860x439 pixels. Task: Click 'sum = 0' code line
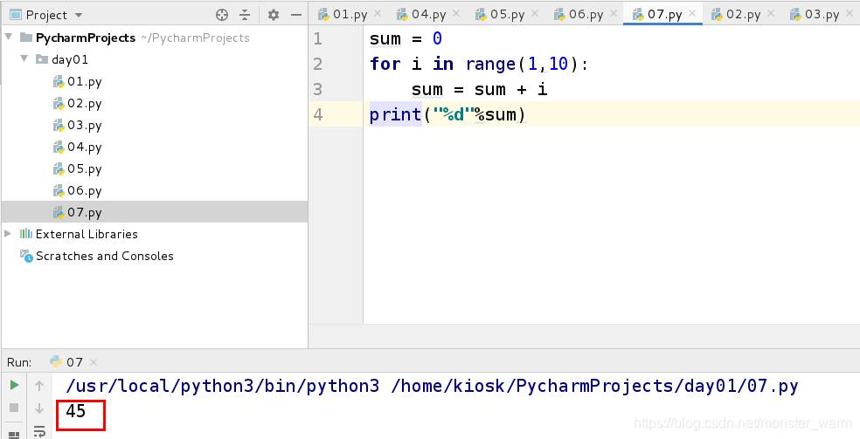tap(406, 39)
